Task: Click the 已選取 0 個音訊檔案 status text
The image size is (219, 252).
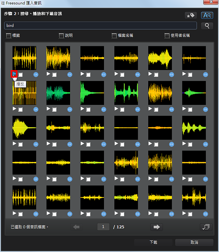Action: (x=29, y=227)
